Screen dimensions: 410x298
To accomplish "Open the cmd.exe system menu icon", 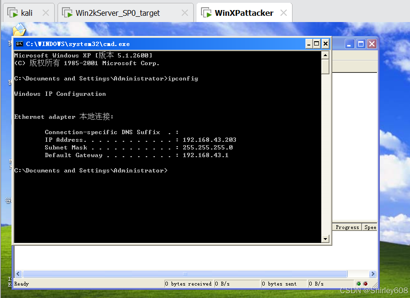I will pos(19,44).
